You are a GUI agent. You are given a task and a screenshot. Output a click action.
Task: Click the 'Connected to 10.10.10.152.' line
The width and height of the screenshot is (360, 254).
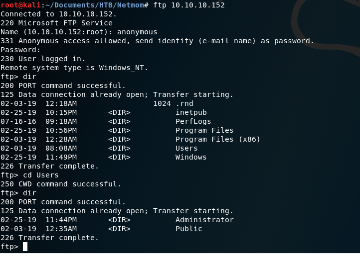click(58, 14)
